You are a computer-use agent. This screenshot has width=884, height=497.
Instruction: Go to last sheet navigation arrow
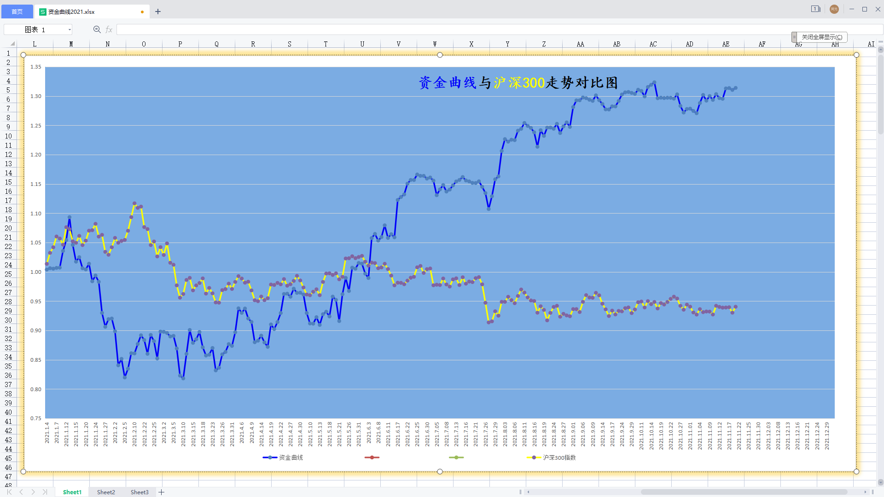pos(45,492)
